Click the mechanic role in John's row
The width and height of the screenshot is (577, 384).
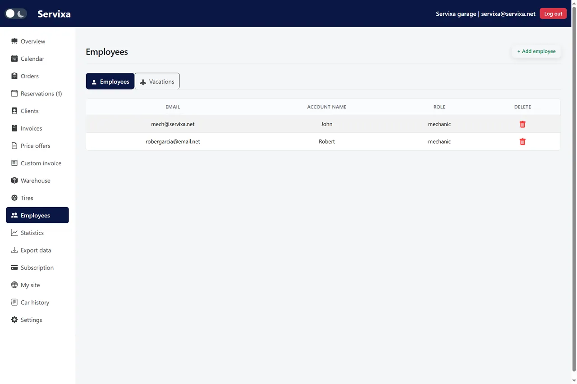pyautogui.click(x=440, y=124)
